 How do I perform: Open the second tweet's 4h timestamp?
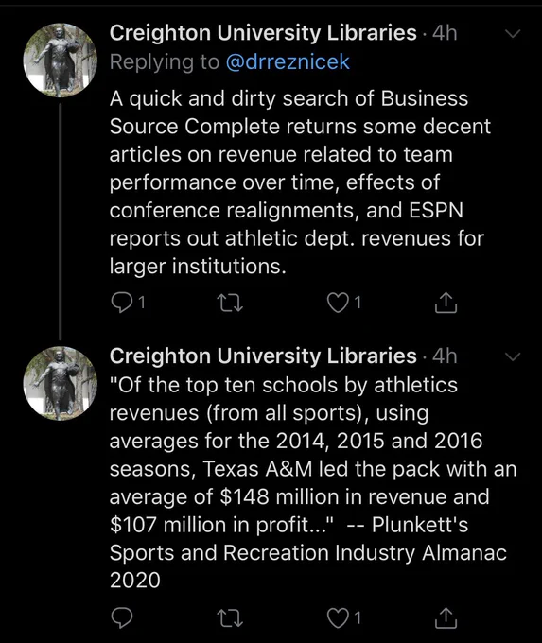click(445, 356)
